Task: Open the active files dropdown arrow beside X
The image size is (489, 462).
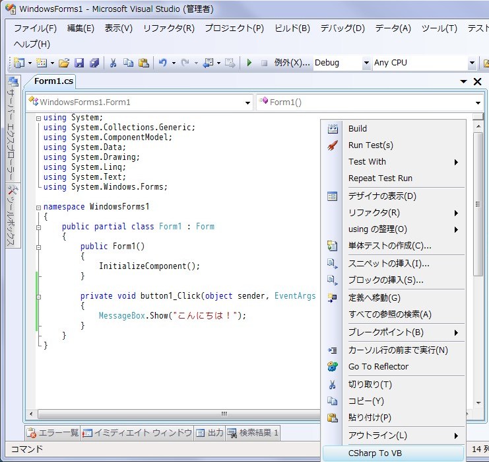Action: click(463, 82)
